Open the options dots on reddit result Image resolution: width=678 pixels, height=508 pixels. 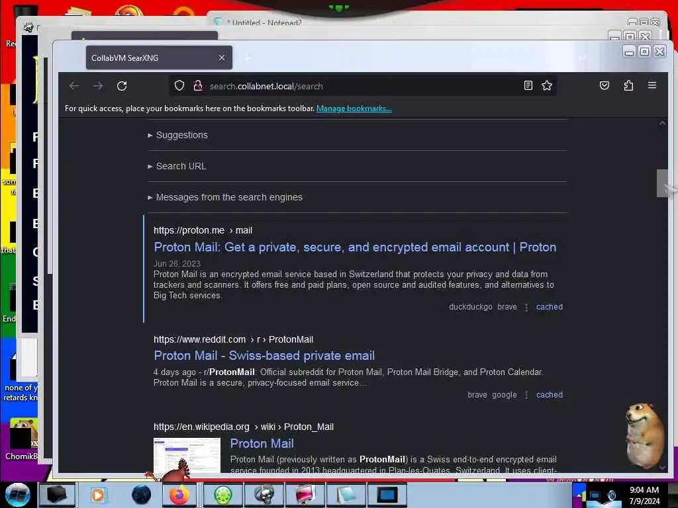click(x=526, y=396)
